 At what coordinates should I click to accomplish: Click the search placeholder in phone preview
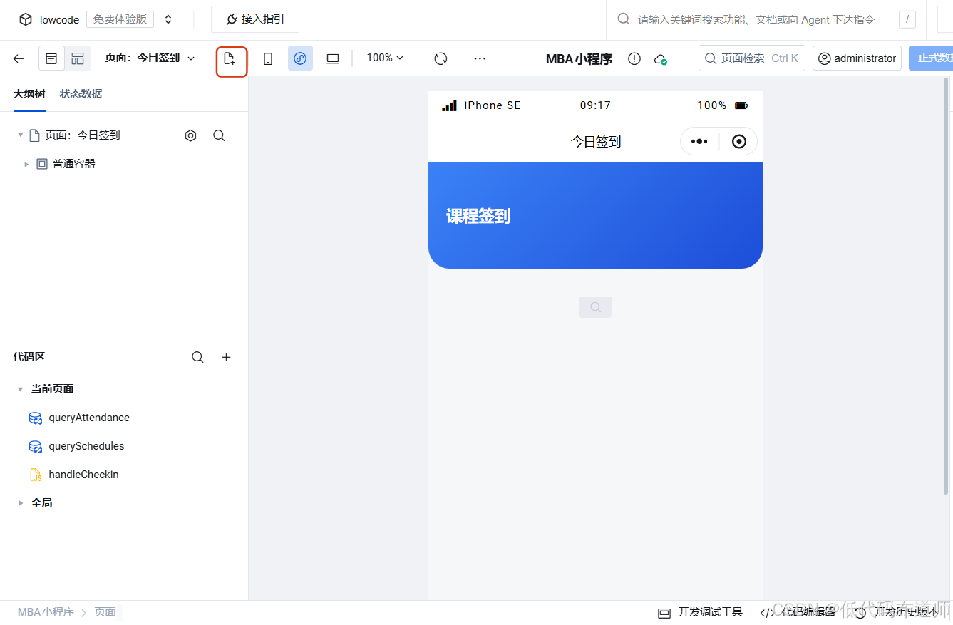(x=596, y=307)
